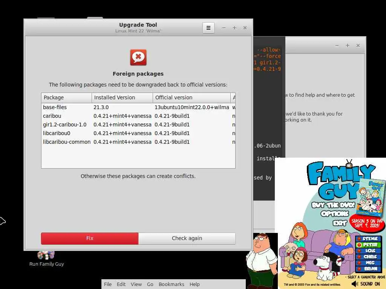Select the PETER character option
Image resolution: width=386 pixels, height=289 pixels.
[x=369, y=245]
